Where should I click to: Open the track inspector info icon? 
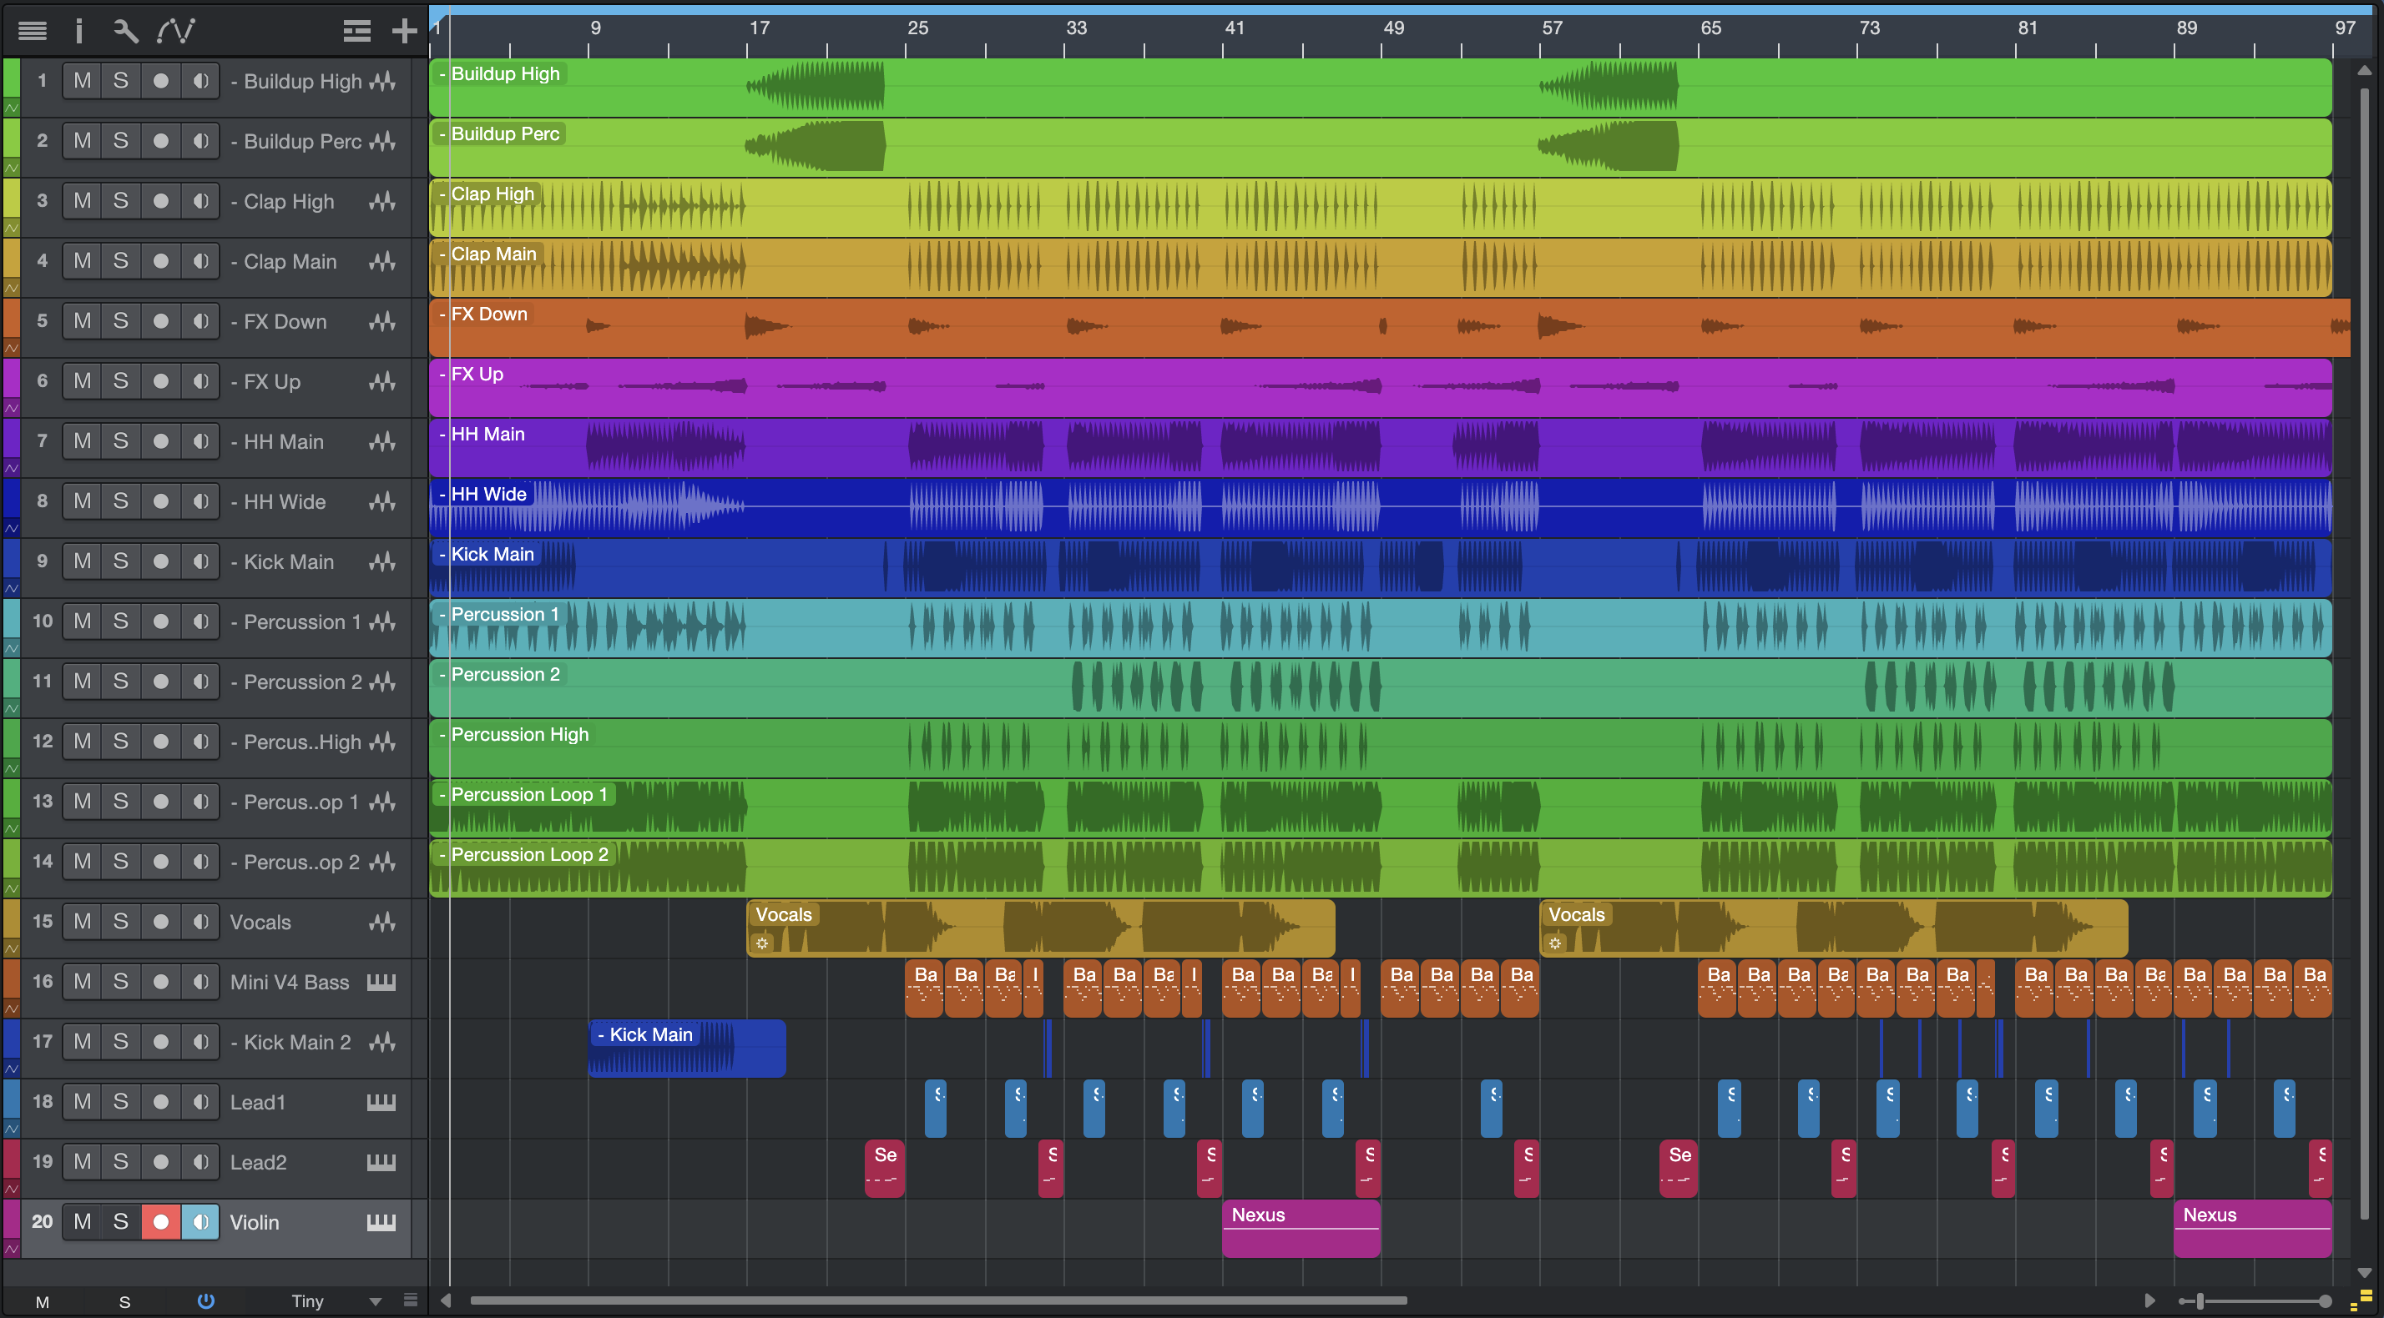[x=78, y=32]
